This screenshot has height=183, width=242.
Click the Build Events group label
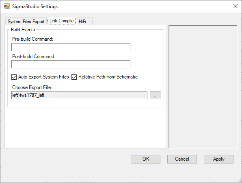coord(23,30)
